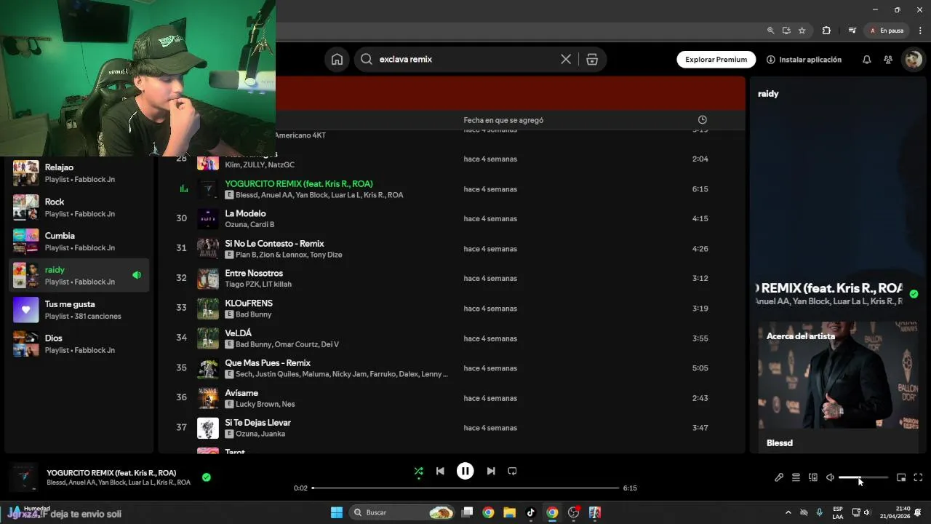
Task: Bookmark this page with the star icon
Action: click(x=802, y=31)
